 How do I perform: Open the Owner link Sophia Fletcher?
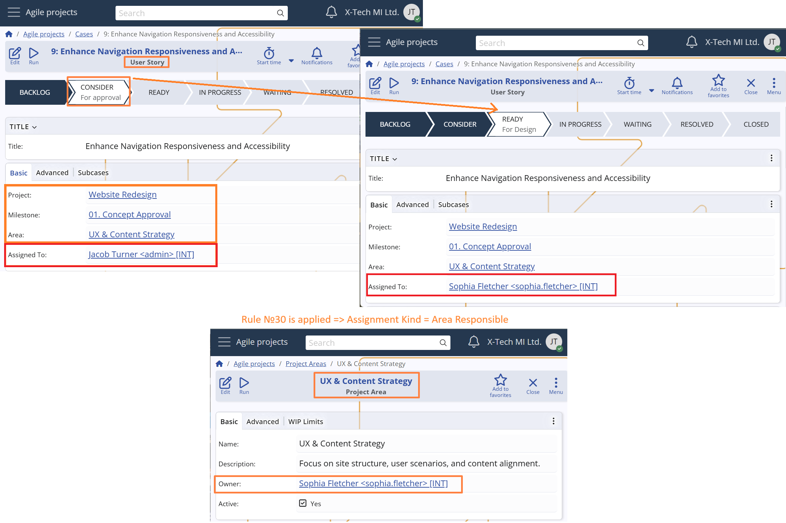pos(373,484)
